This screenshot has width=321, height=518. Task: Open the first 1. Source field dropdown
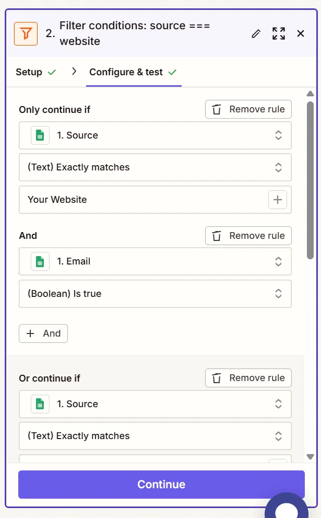click(155, 135)
